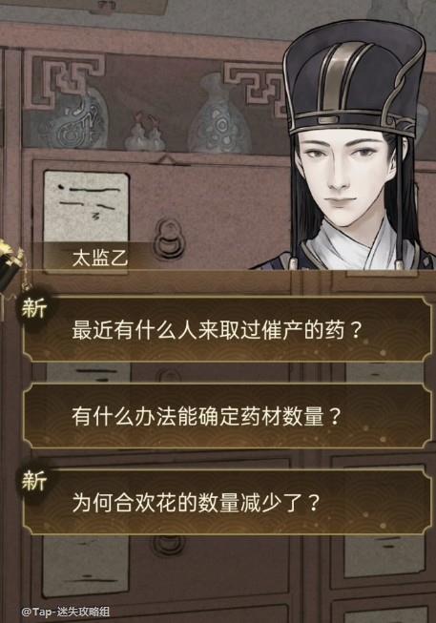Click the drawer handle below third option

click(169, 545)
